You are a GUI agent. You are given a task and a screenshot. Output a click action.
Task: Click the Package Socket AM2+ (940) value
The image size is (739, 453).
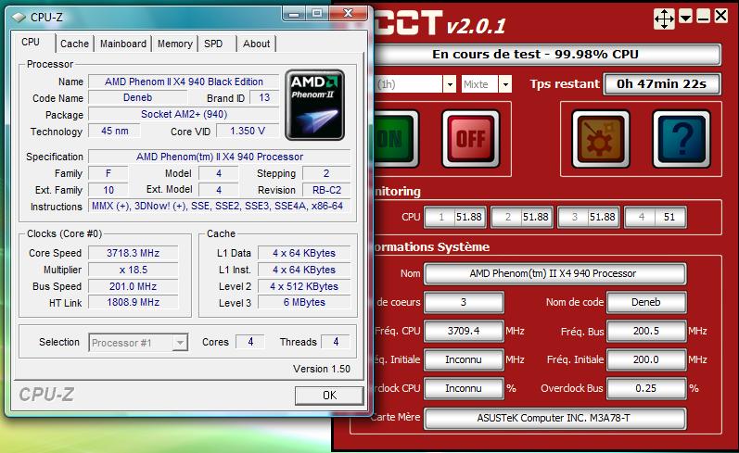pos(184,115)
